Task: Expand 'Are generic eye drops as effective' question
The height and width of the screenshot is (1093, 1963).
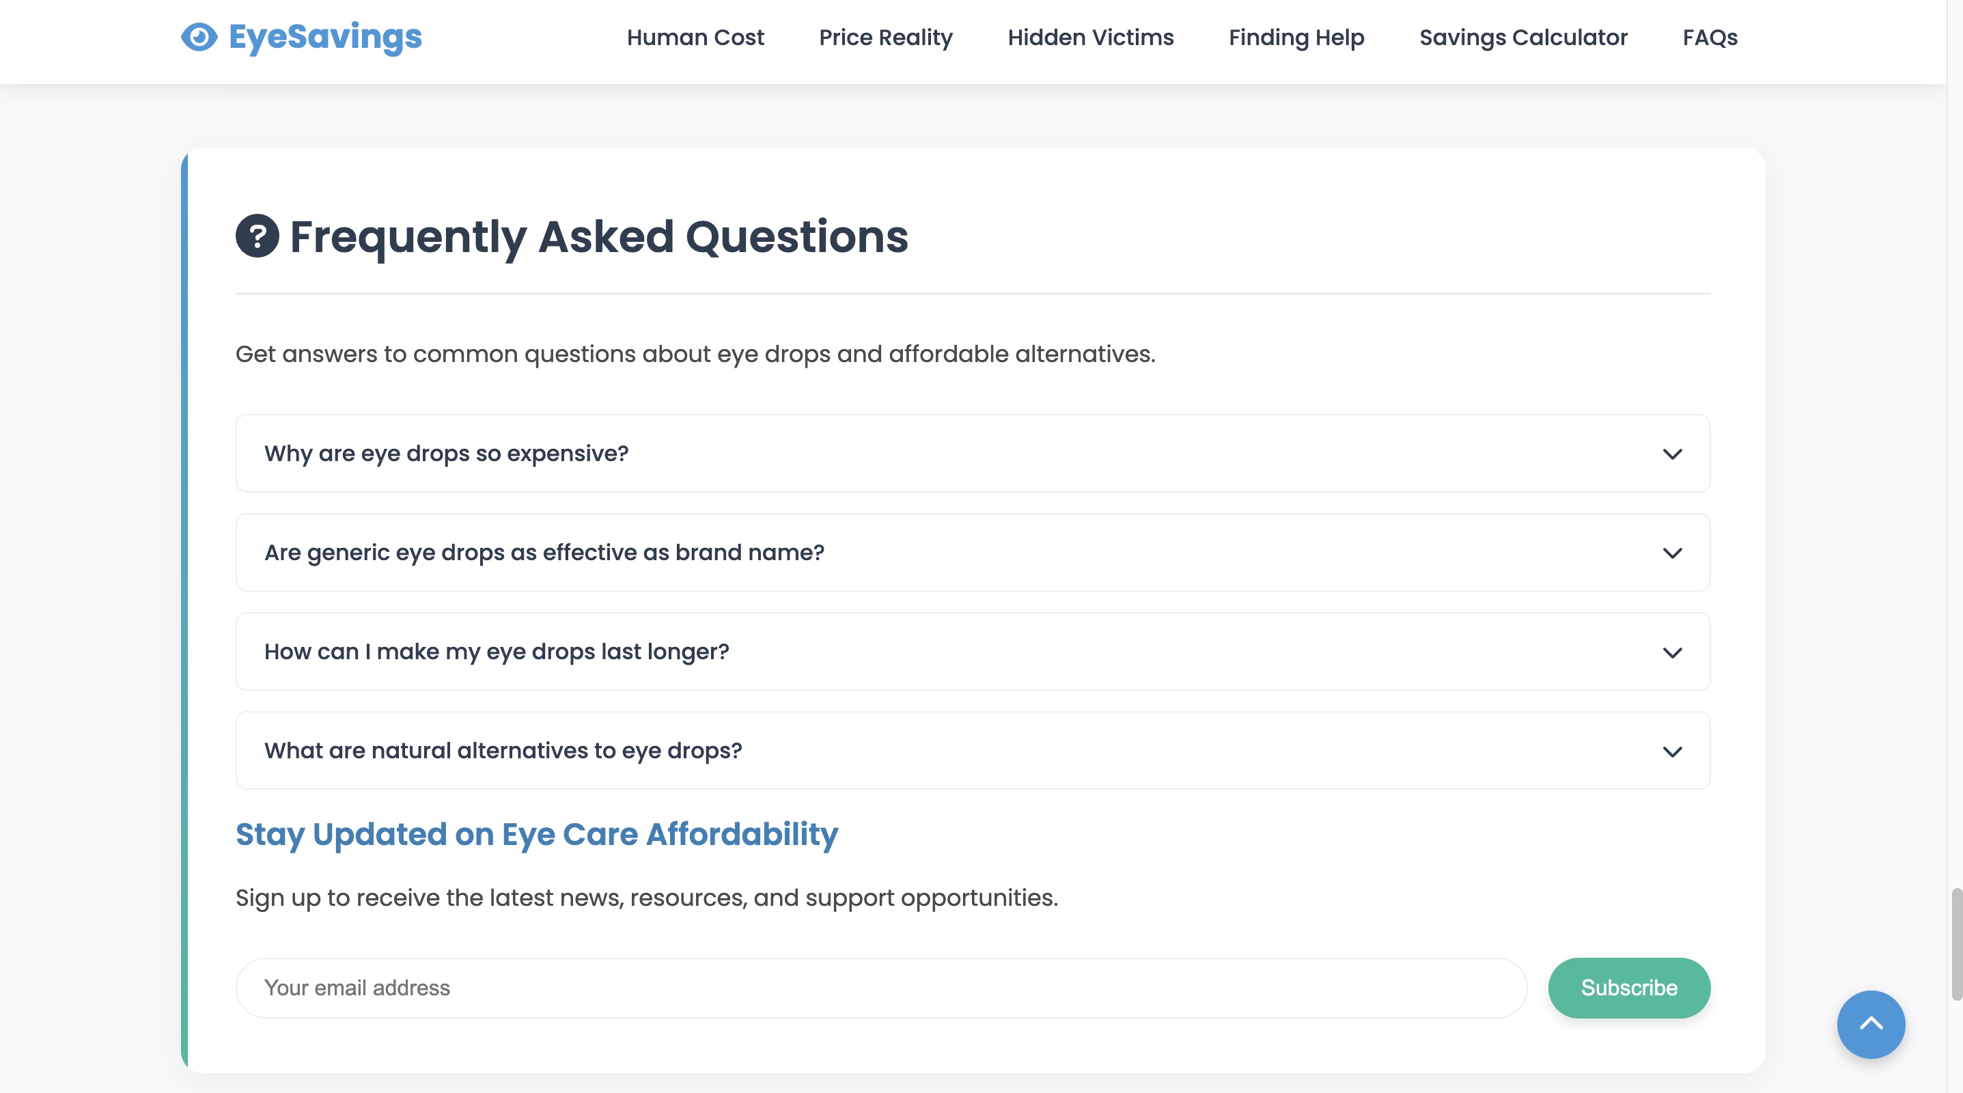Action: pyautogui.click(x=544, y=553)
